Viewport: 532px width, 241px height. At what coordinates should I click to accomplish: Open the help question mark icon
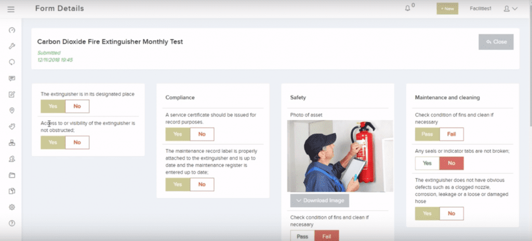coord(12,223)
